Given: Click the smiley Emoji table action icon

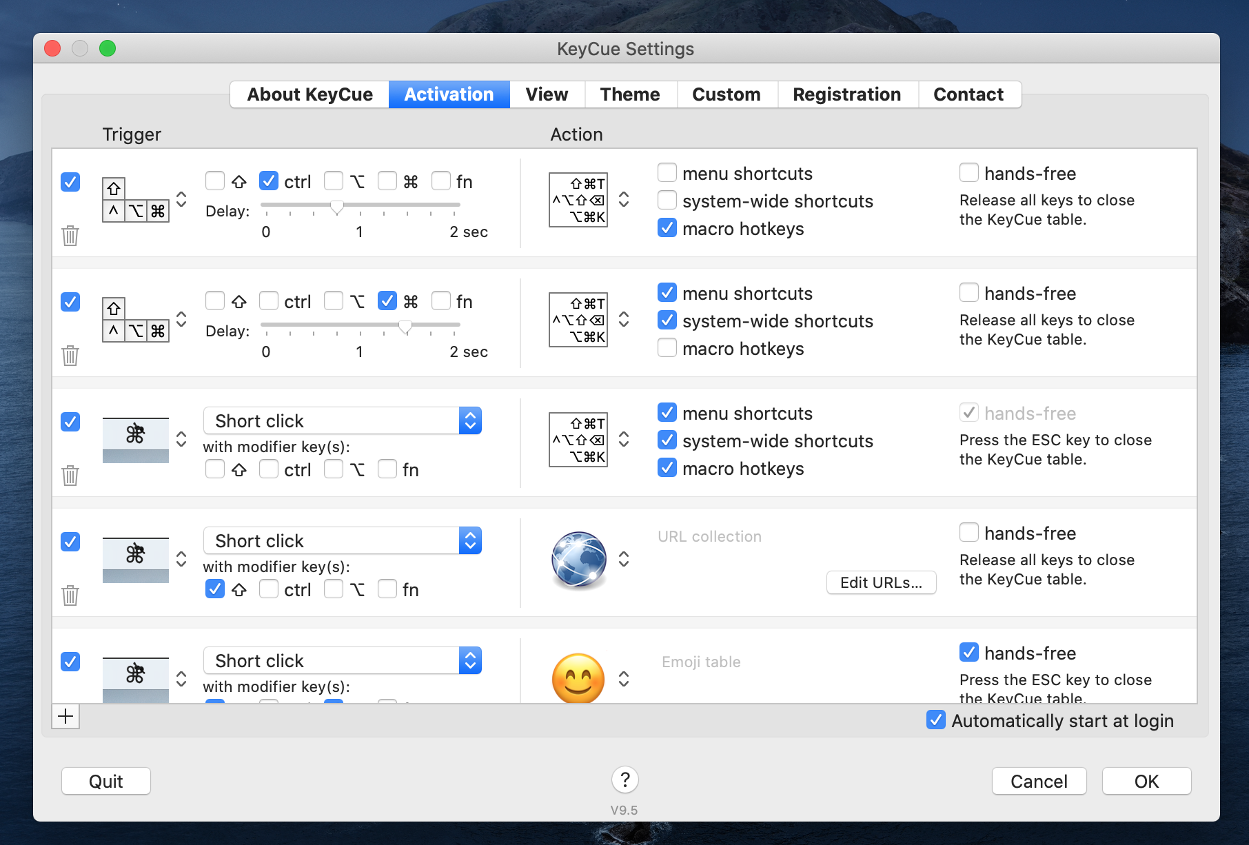Looking at the screenshot, I should 578,678.
